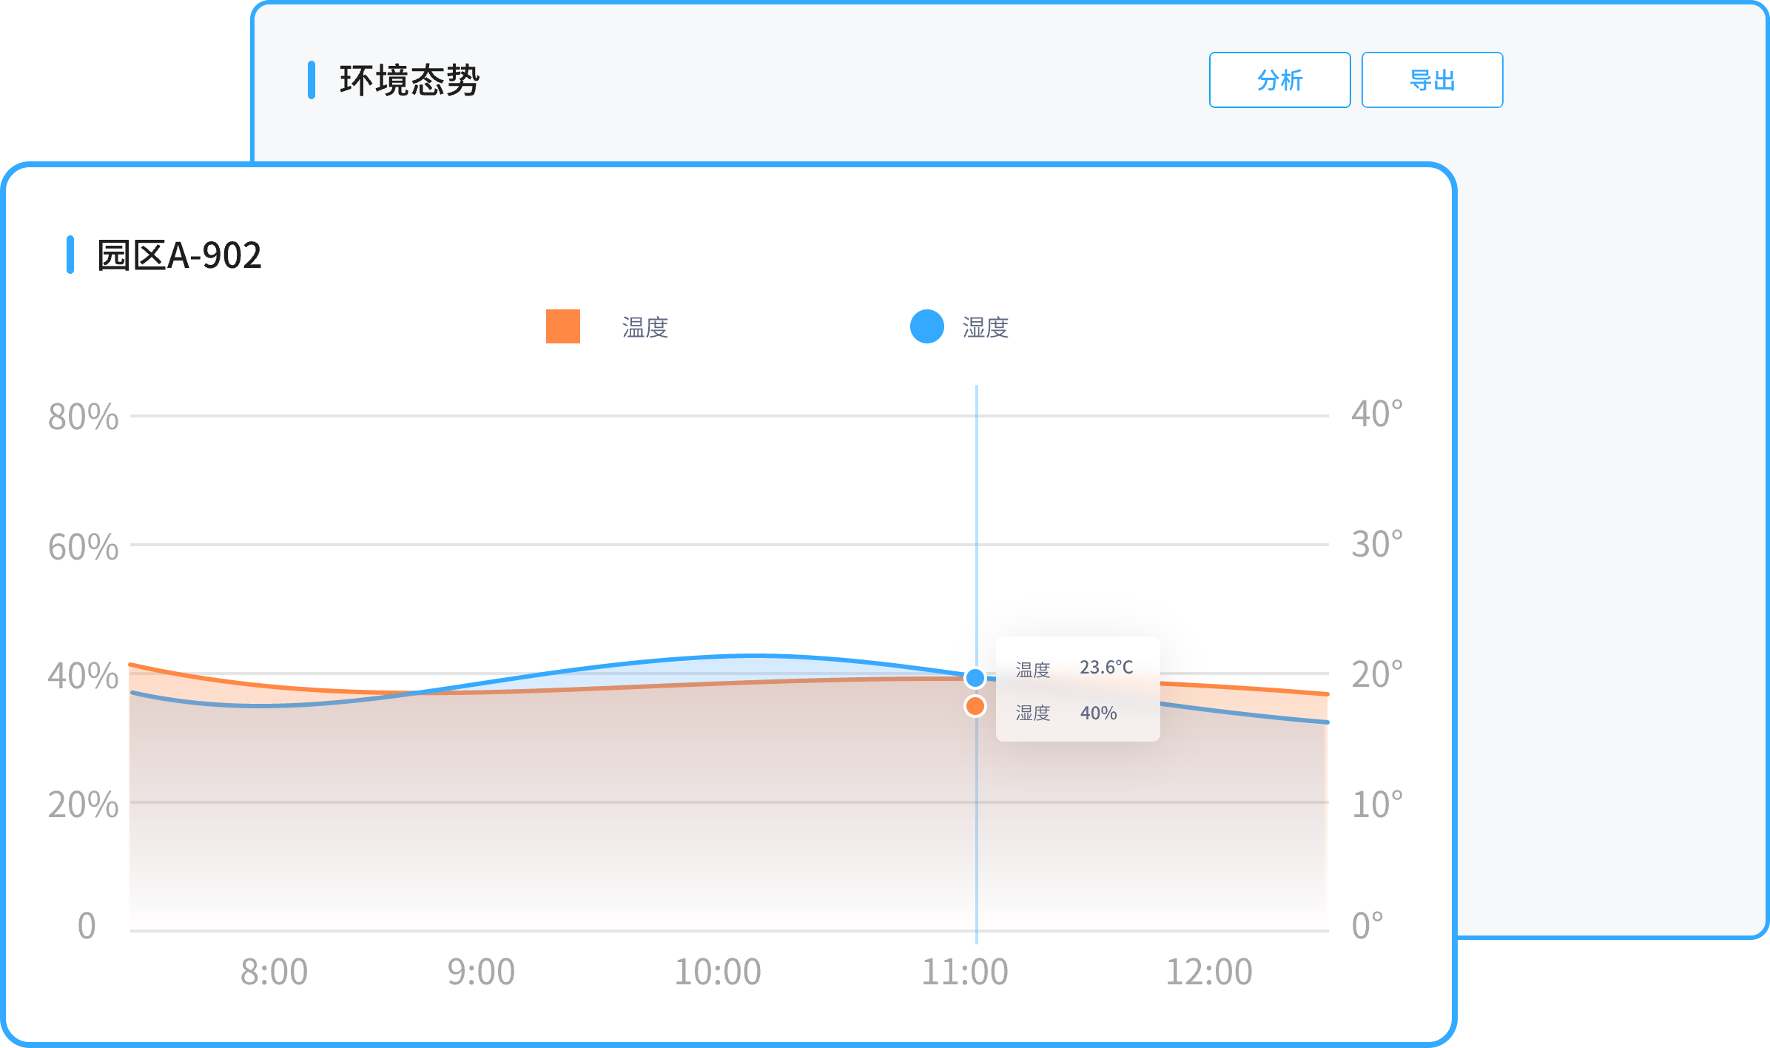This screenshot has width=1770, height=1048.
Task: Select the orange temperature point marker on chart
Action: pos(975,707)
